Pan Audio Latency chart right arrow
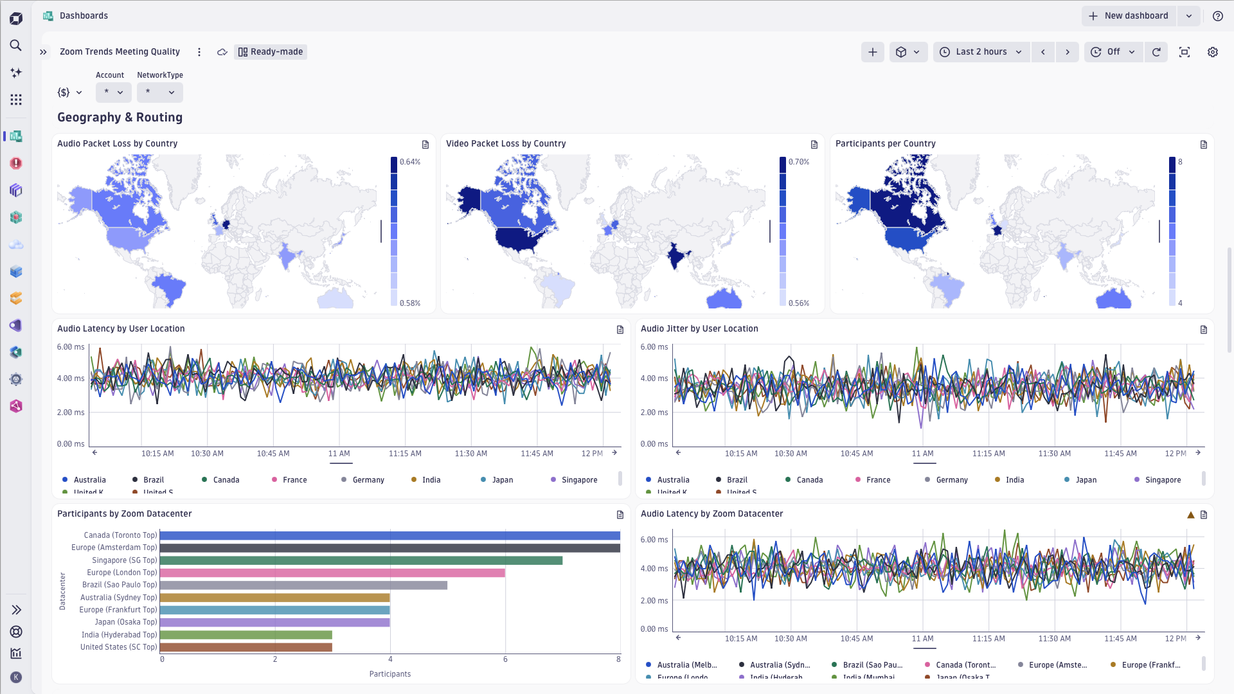This screenshot has width=1234, height=694. pyautogui.click(x=614, y=453)
